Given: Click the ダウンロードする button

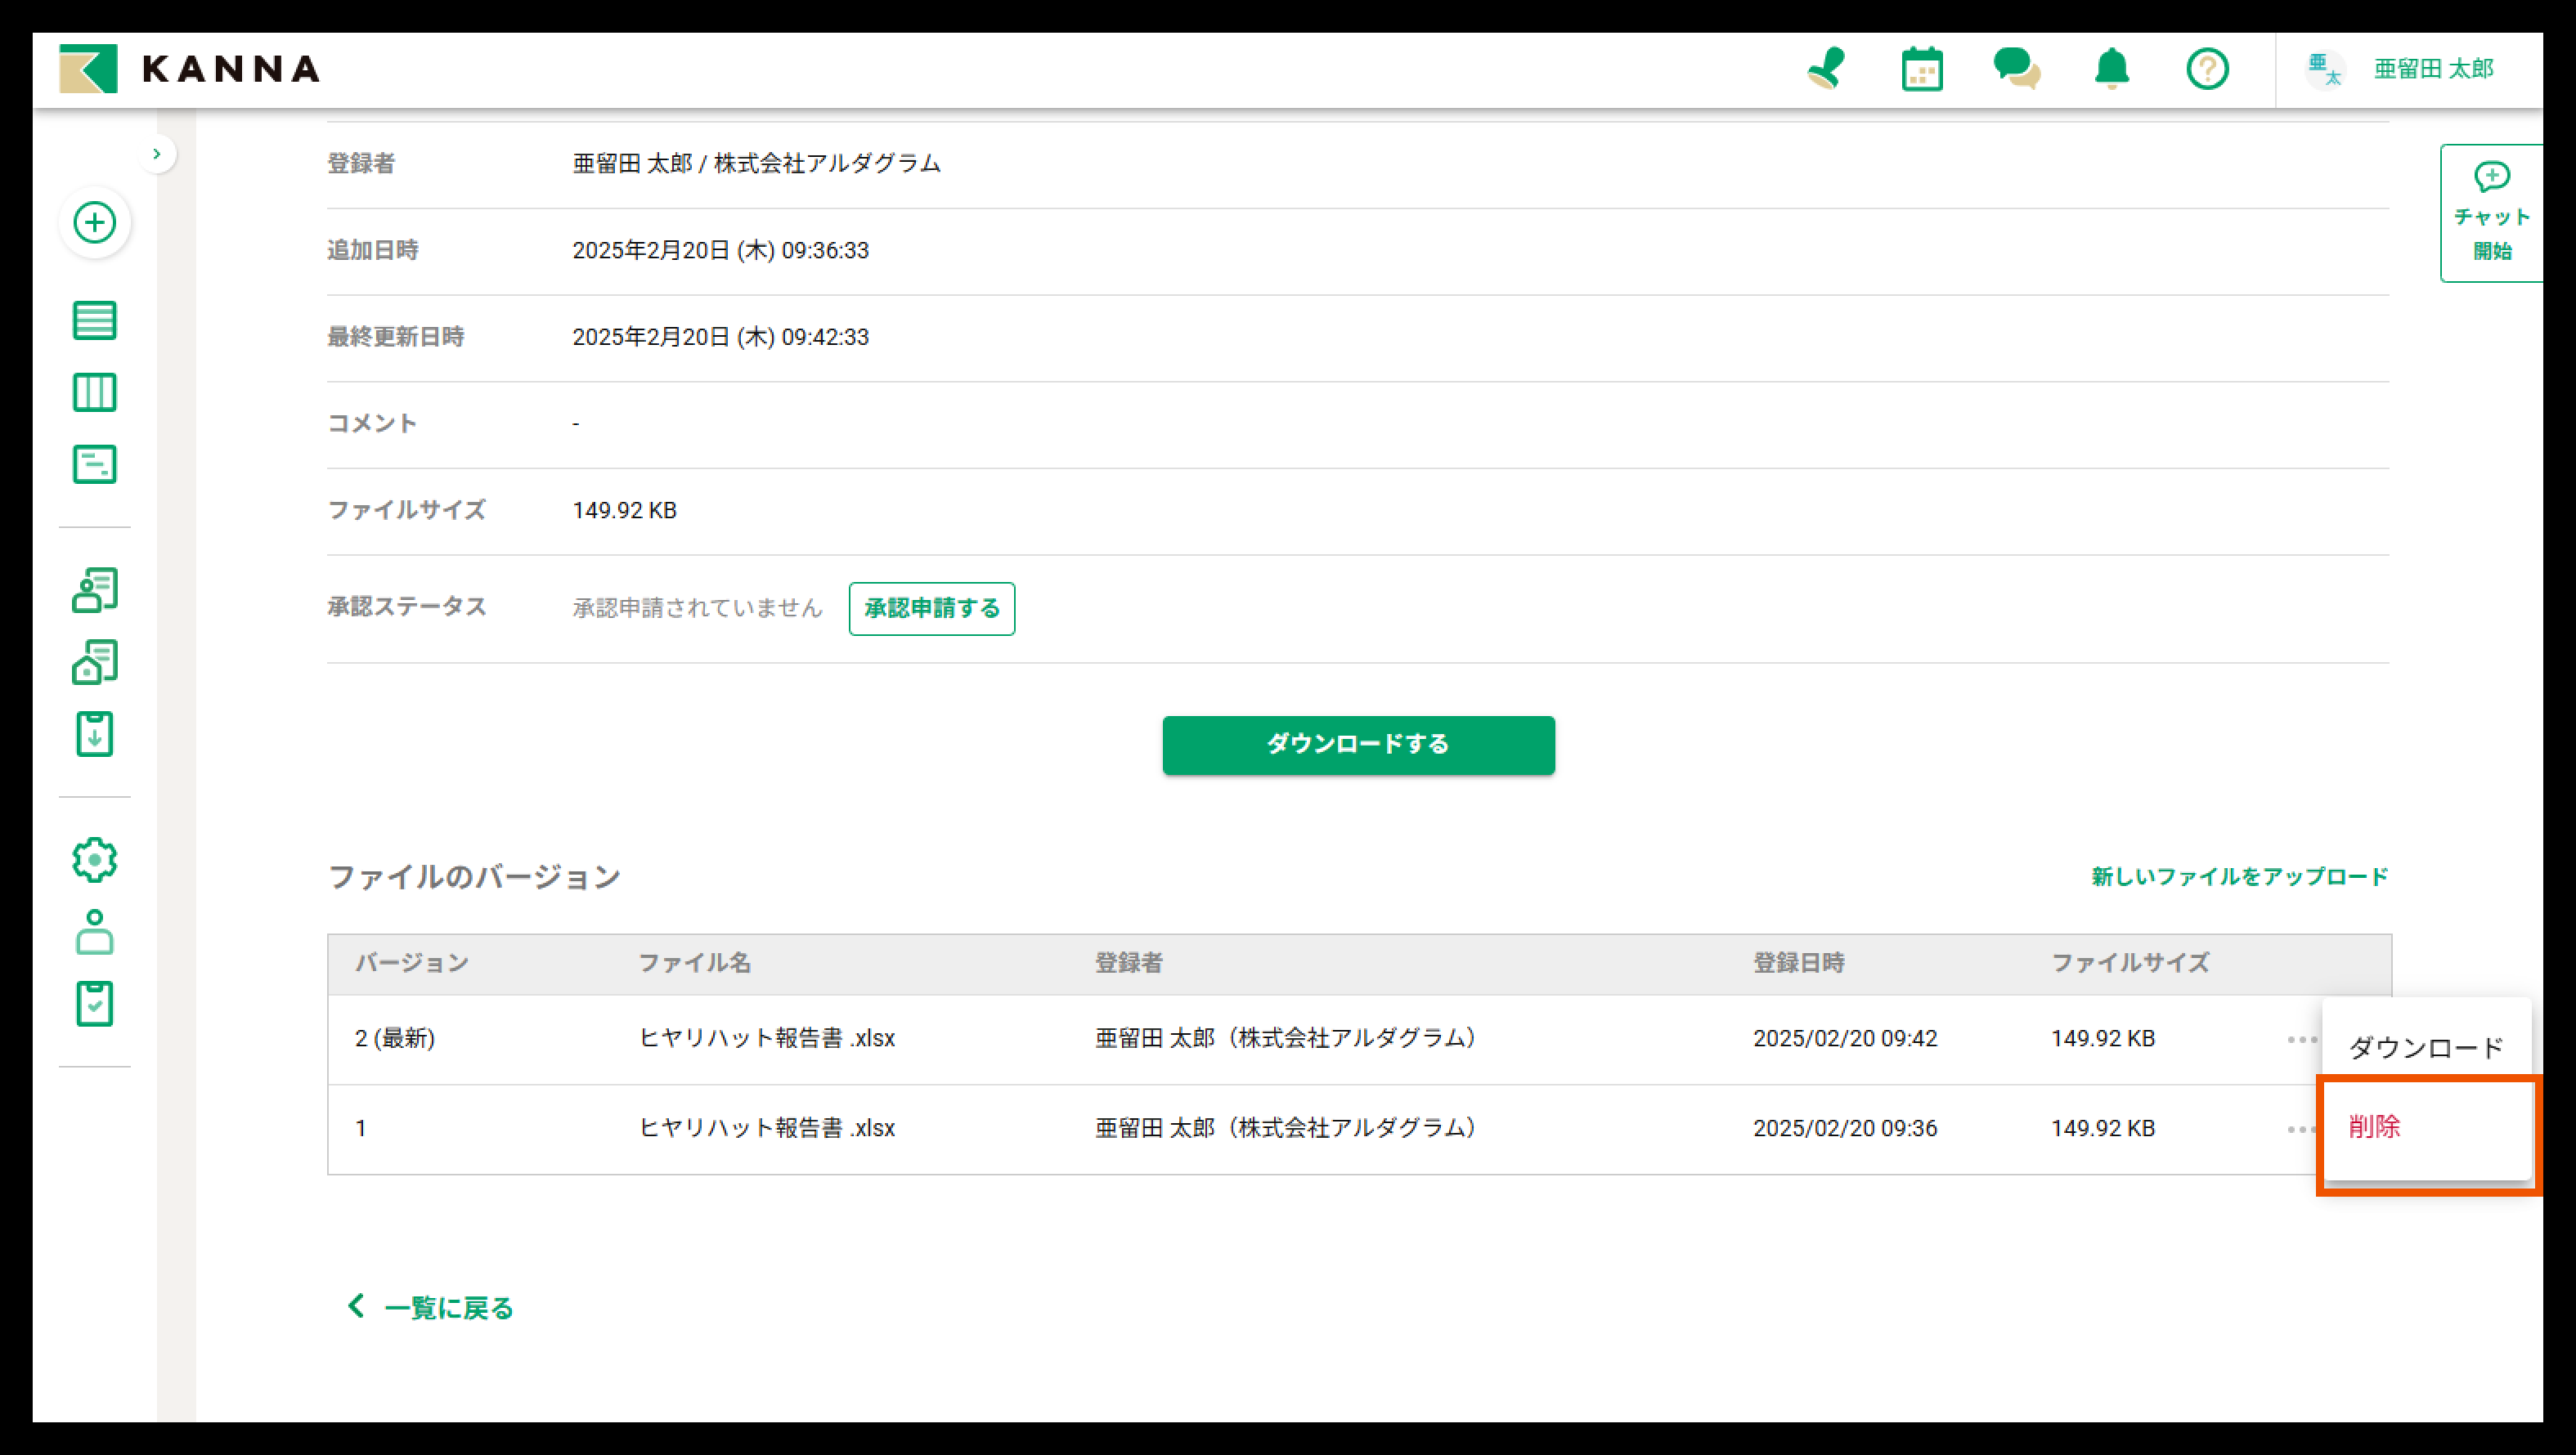Looking at the screenshot, I should click(x=1358, y=745).
